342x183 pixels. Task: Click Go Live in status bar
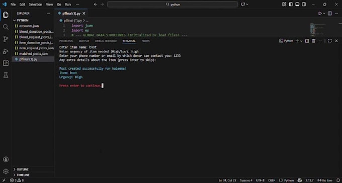(325, 180)
